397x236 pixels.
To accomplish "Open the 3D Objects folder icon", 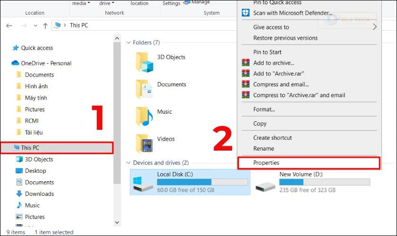I will pos(144,62).
